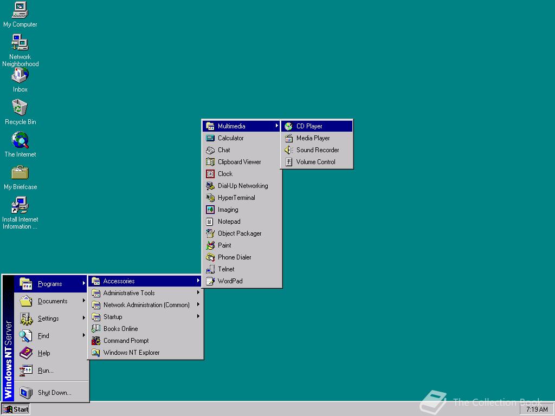Image resolution: width=555 pixels, height=416 pixels.
Task: Click the HyperTerminal icon
Action: click(x=210, y=198)
